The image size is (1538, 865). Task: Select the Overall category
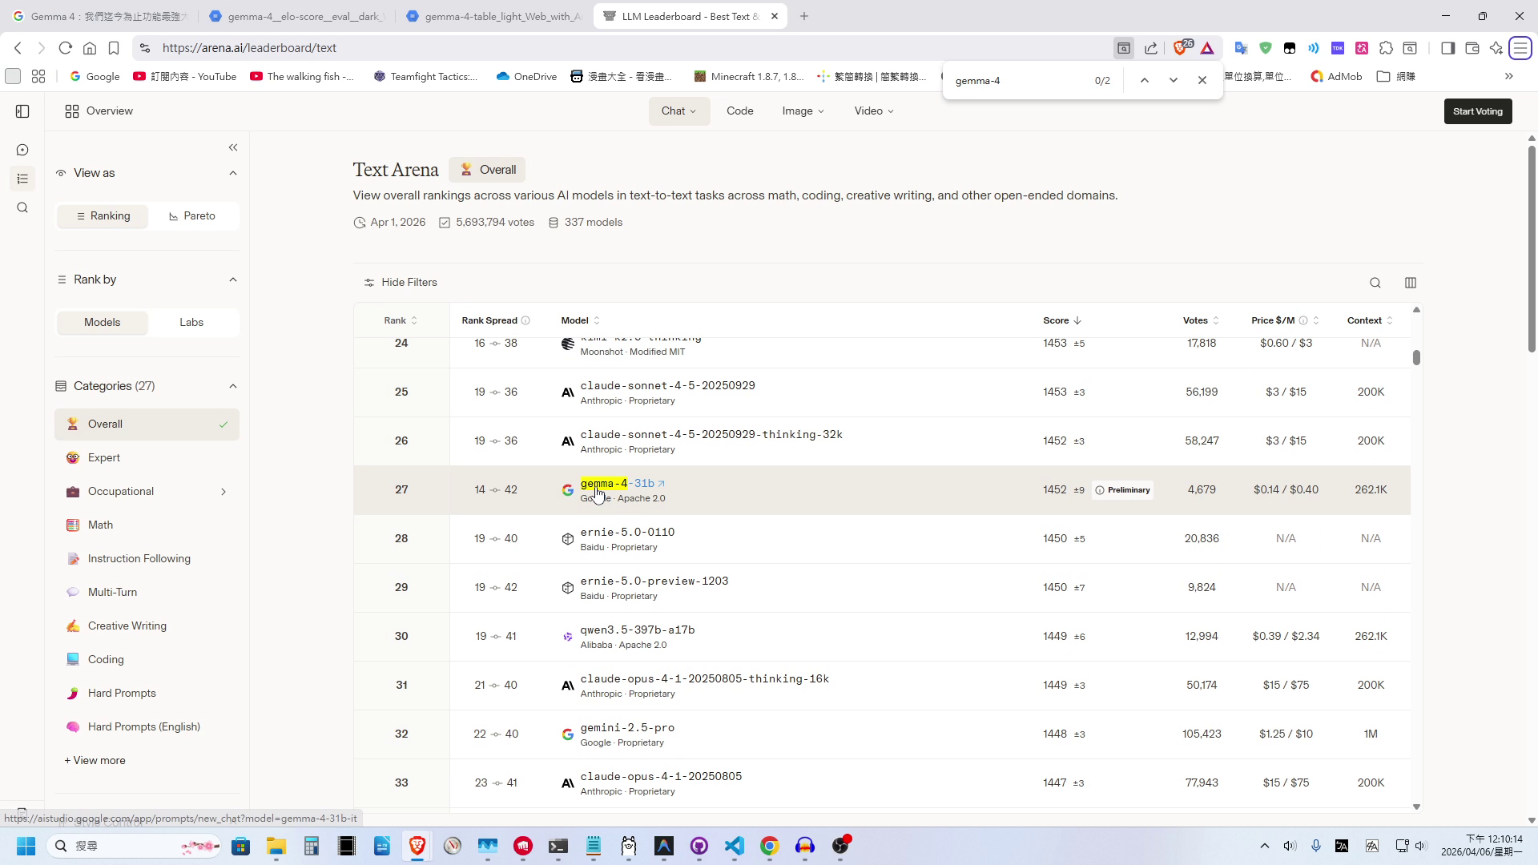[x=147, y=424]
